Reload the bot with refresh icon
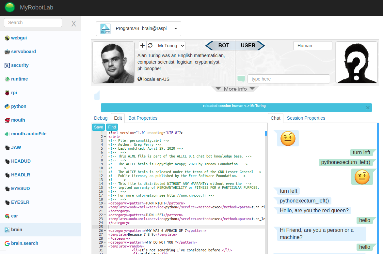383x254 pixels. pos(150,46)
